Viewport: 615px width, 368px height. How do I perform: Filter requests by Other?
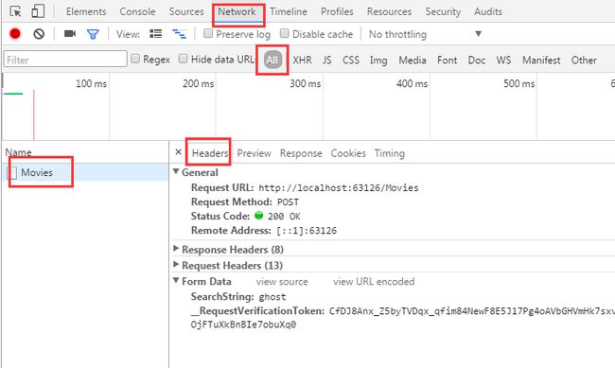click(x=584, y=60)
